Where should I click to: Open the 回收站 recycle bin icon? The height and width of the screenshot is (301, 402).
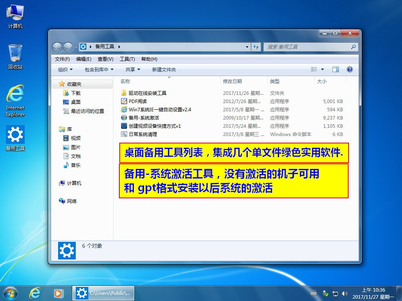pyautogui.click(x=15, y=57)
